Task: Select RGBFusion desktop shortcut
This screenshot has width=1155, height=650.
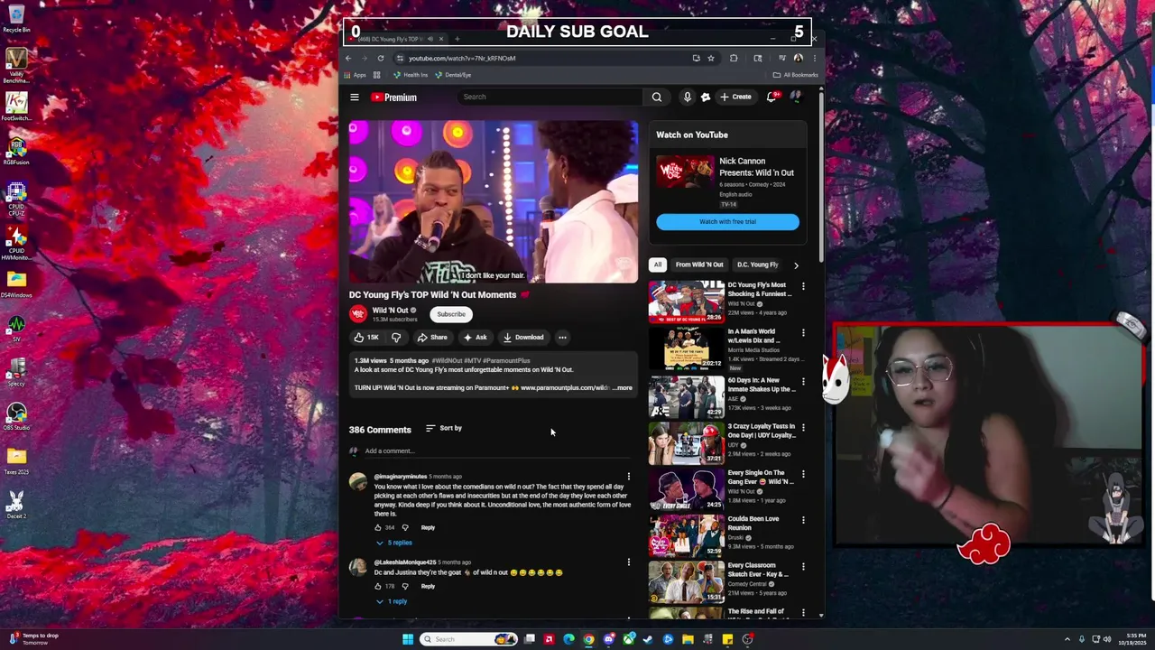Action: point(16,151)
